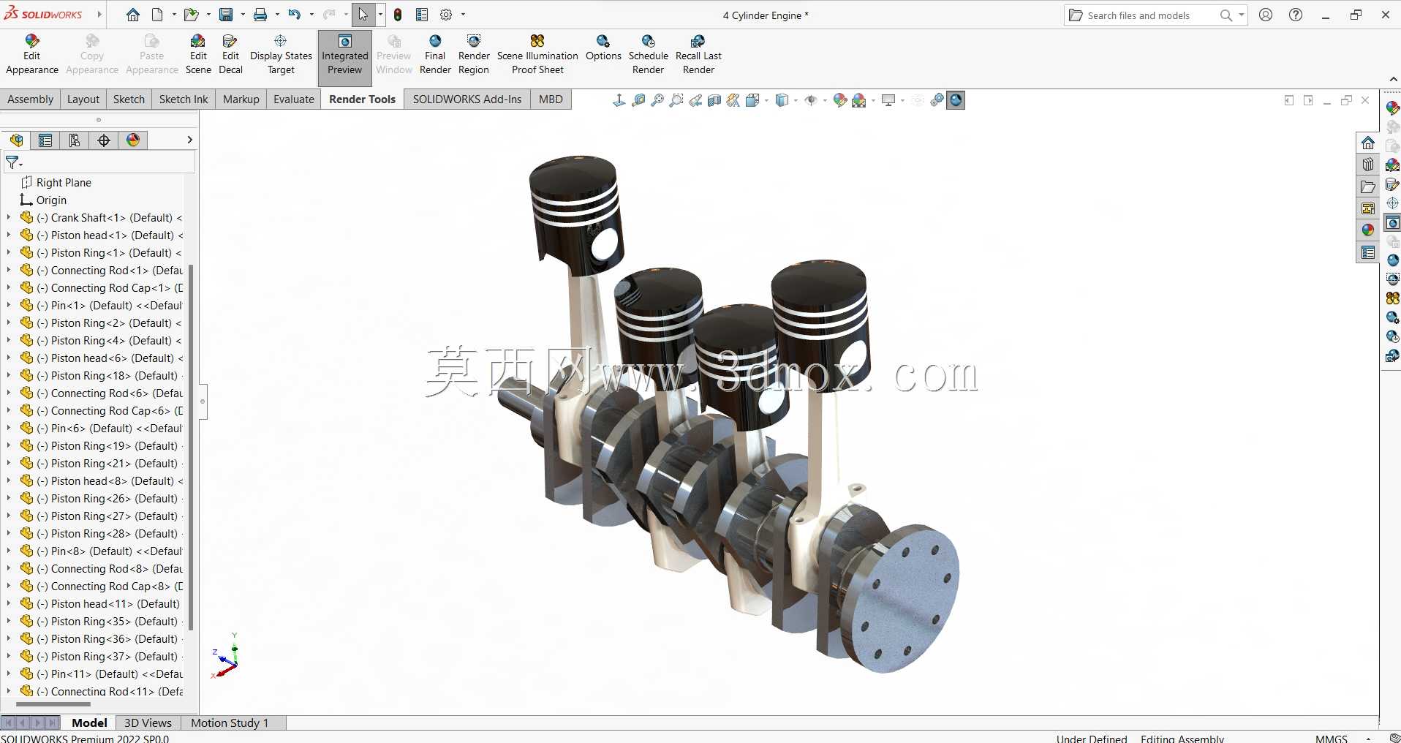Open the search box dropdown arrow
This screenshot has width=1401, height=743.
[x=1242, y=15]
